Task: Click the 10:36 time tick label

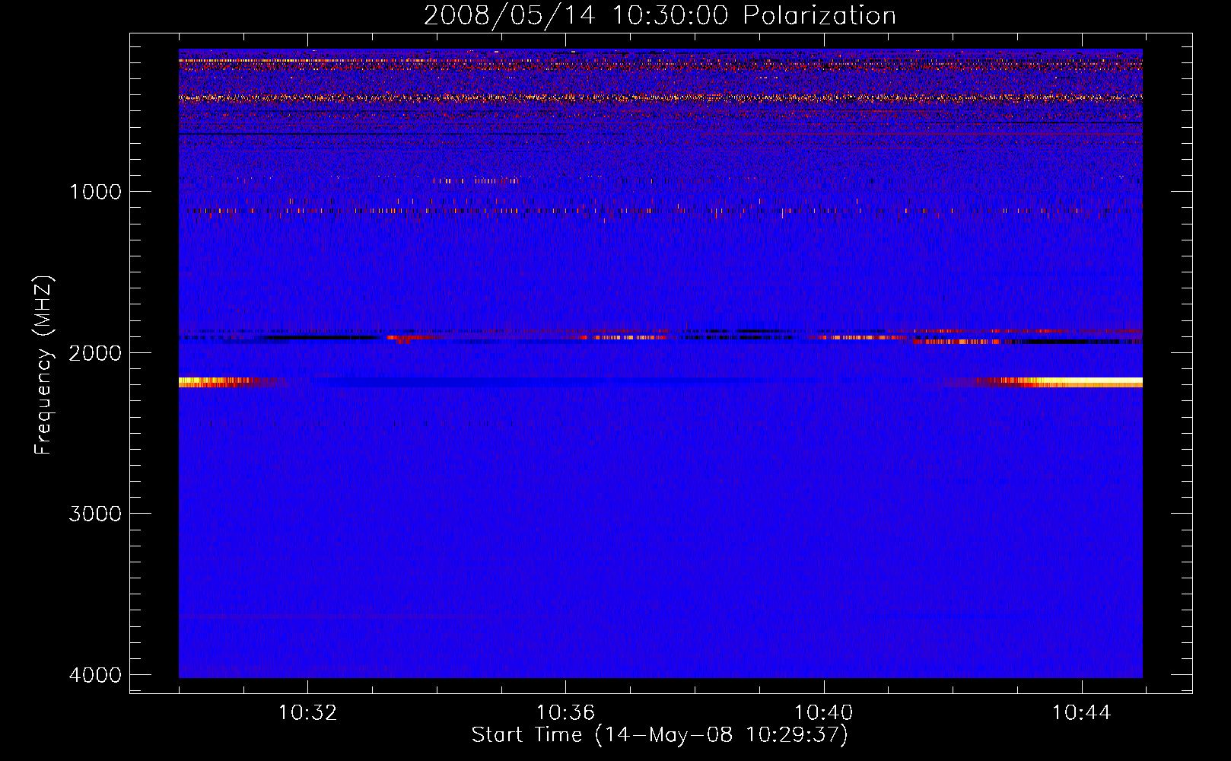Action: coord(565,713)
